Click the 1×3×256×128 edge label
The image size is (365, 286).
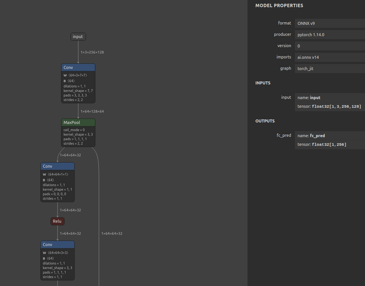click(x=92, y=52)
